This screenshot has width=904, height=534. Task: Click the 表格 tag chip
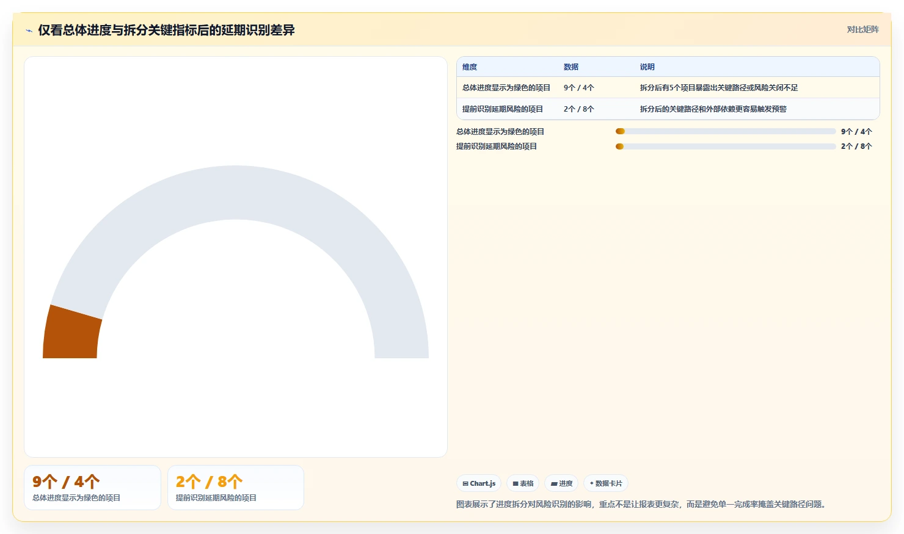pyautogui.click(x=523, y=483)
